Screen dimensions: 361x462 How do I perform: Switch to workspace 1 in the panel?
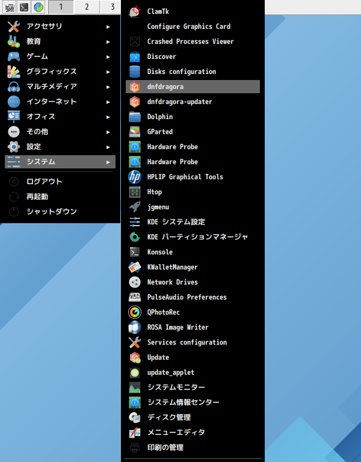point(61,7)
